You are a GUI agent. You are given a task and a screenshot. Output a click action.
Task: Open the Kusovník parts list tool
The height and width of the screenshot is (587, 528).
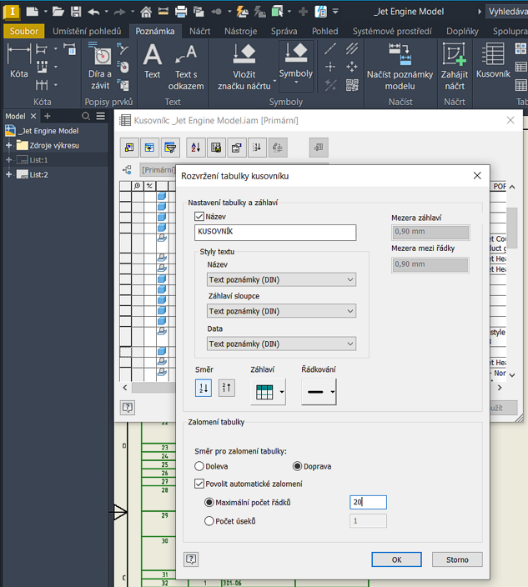point(493,60)
